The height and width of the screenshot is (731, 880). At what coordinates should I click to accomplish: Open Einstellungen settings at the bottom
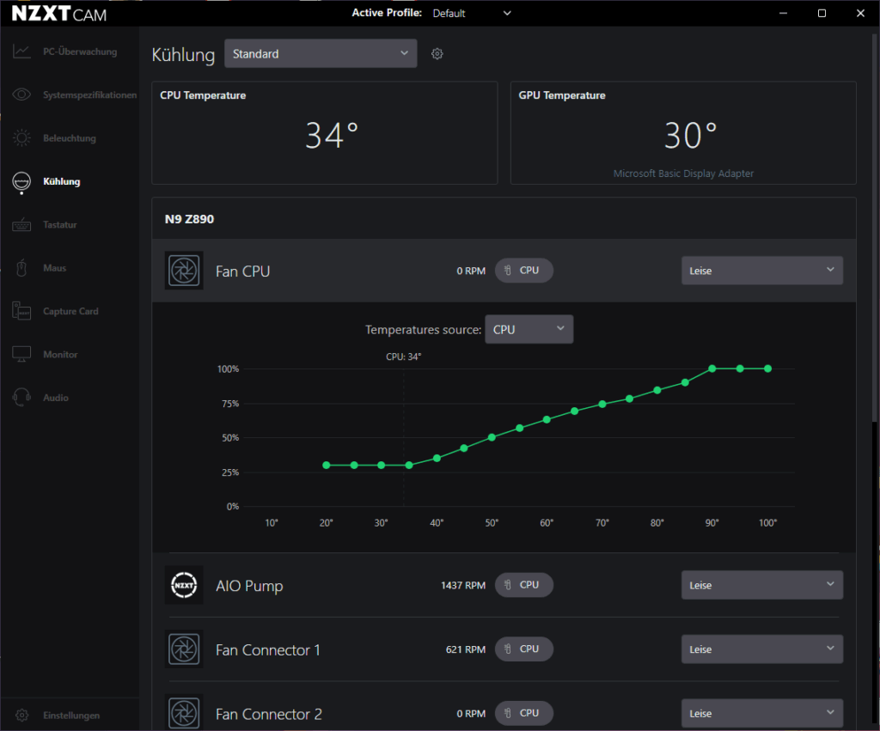pos(70,716)
